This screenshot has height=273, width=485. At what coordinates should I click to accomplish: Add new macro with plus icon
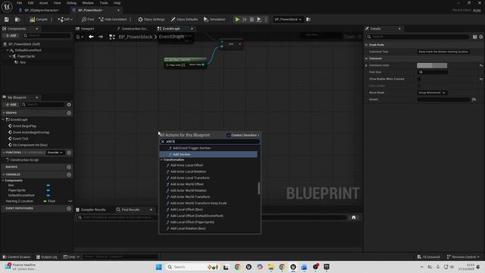[69, 167]
